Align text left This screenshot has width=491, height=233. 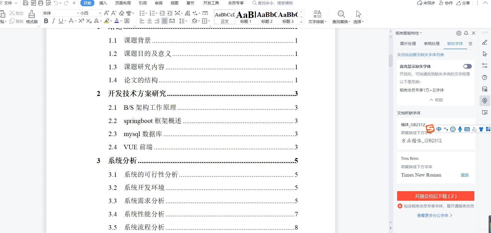click(142, 21)
